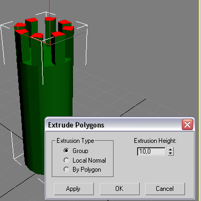Confirm extrusion with OK button

coord(119,189)
